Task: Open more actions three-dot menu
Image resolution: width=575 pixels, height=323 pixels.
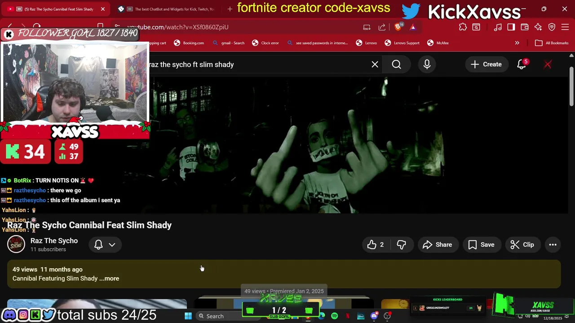Action: click(553, 244)
